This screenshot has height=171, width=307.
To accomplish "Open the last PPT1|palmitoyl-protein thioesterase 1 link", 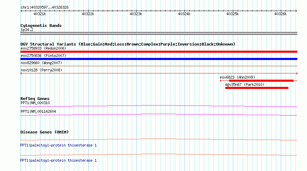I will 58,160.
